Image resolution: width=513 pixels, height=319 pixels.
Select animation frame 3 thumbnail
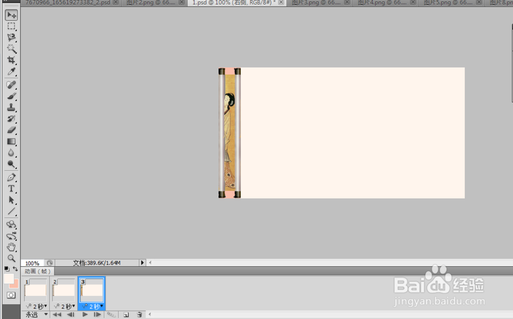(92, 290)
